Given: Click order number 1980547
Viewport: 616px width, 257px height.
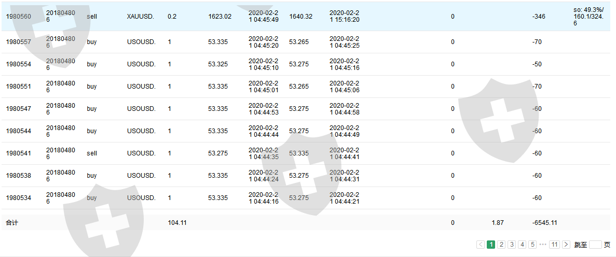Looking at the screenshot, I should pyautogui.click(x=19, y=109).
